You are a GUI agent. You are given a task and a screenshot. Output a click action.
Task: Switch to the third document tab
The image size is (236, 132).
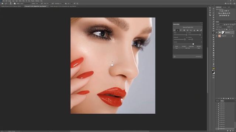63,6
